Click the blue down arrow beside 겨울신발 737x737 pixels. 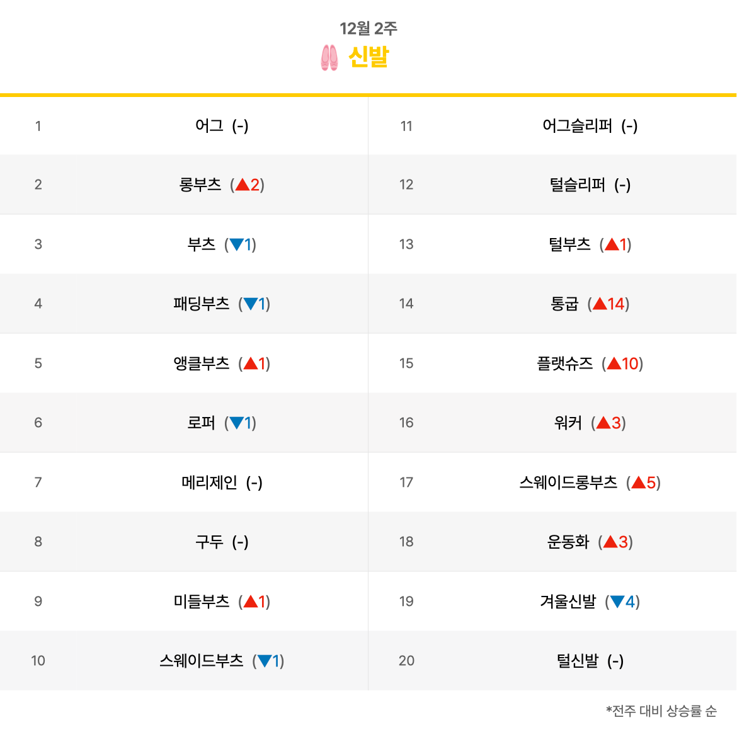[x=617, y=602]
